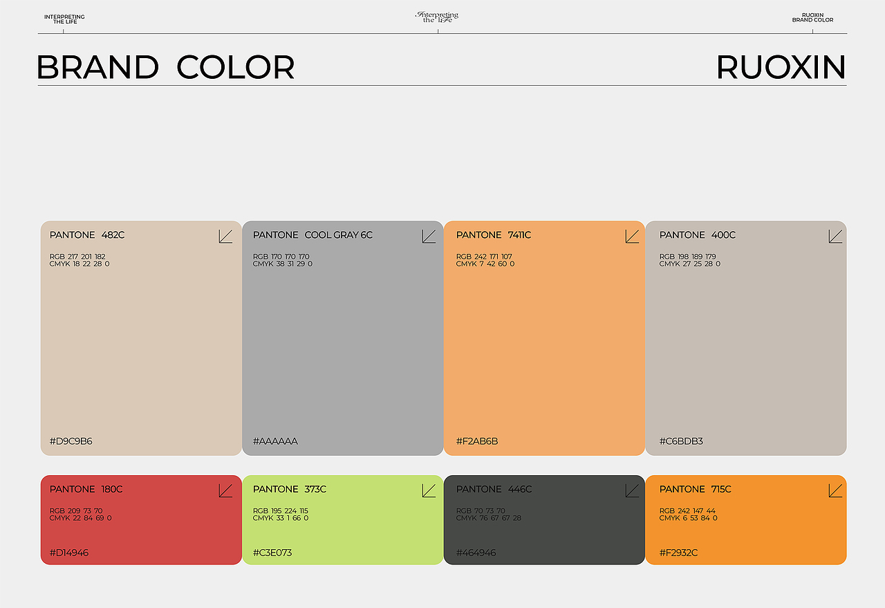The height and width of the screenshot is (608, 885).
Task: Click the PANTONE 400C label text
Action: click(698, 235)
